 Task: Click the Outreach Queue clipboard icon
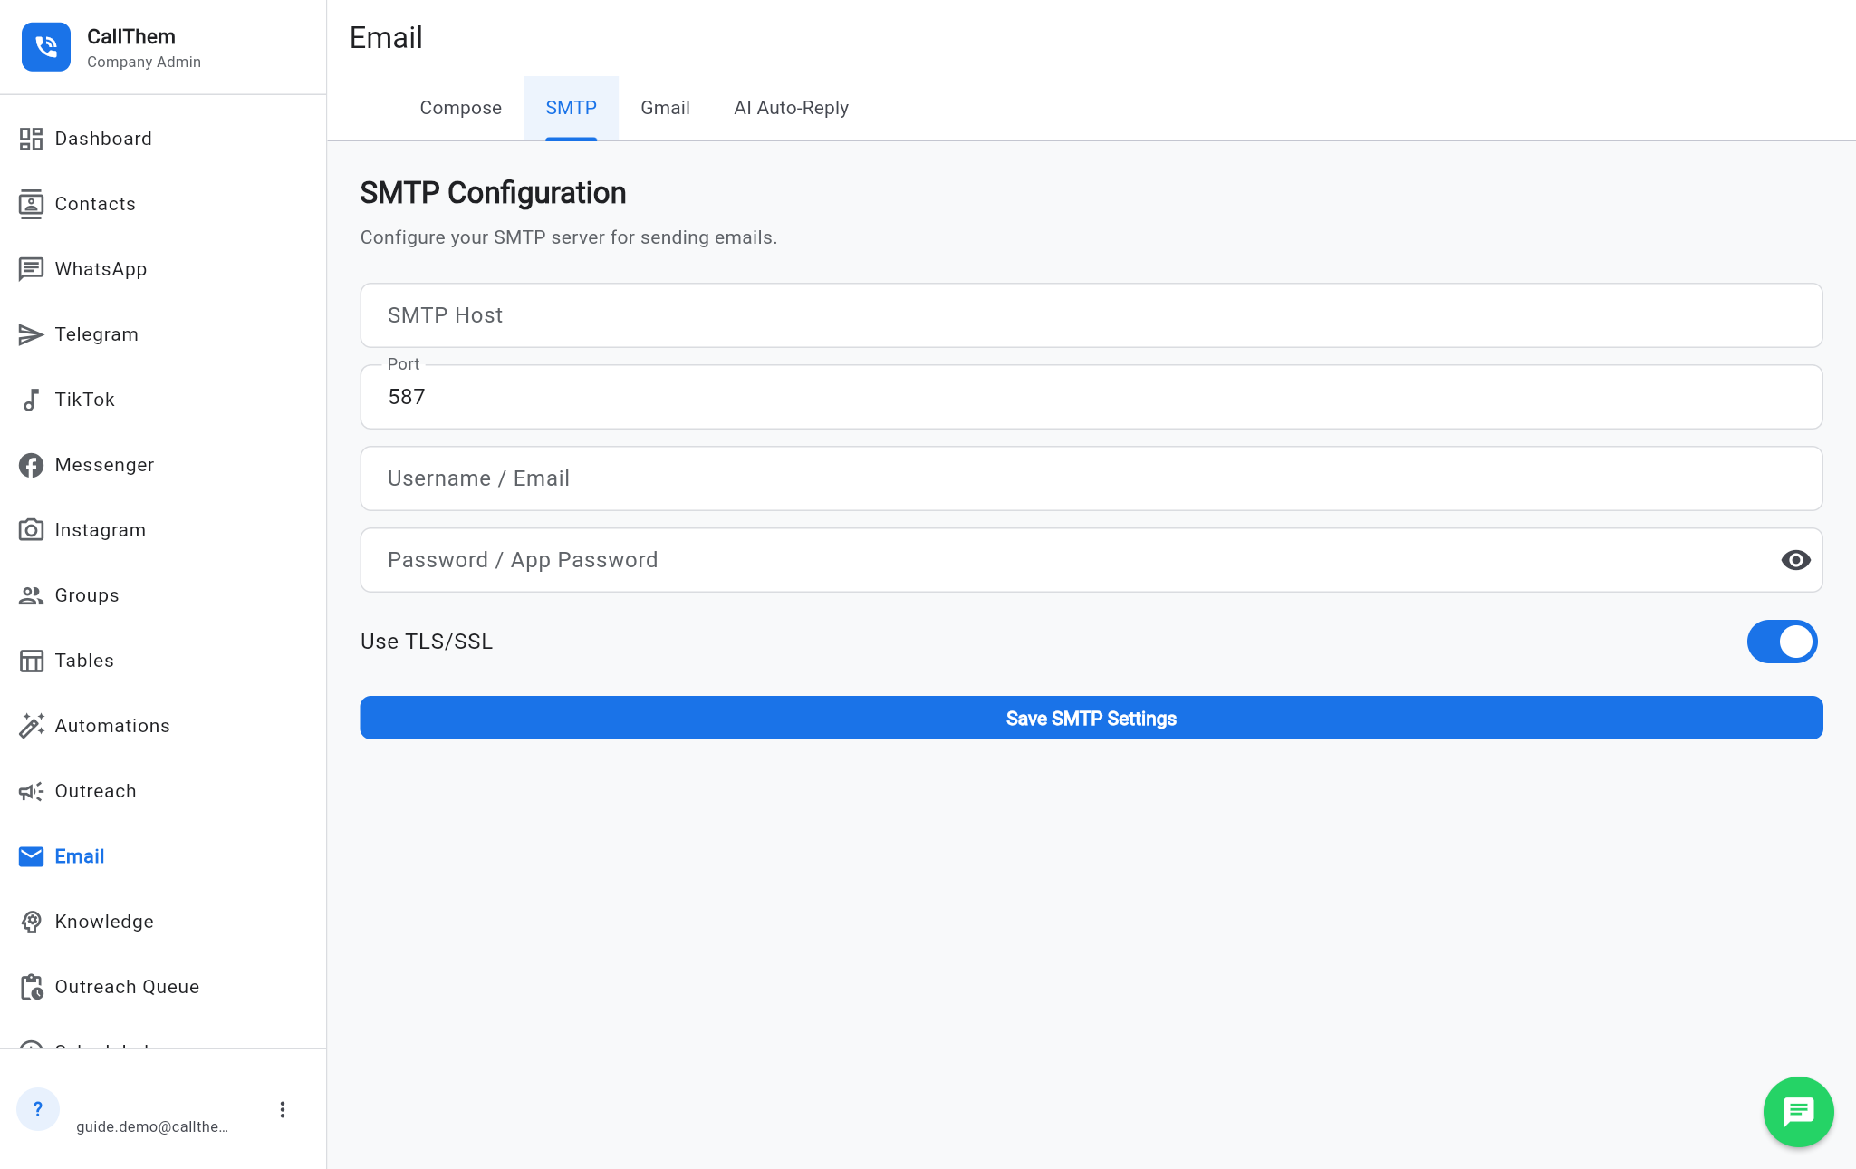[x=31, y=987]
